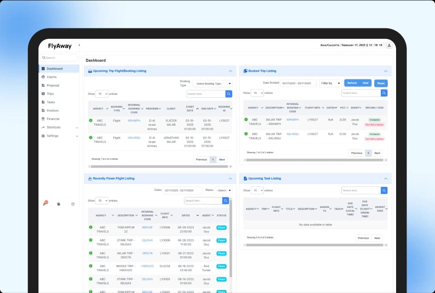Open the document icon at sidebar bottom
Viewport: 435px width, 293px height.
(59, 204)
